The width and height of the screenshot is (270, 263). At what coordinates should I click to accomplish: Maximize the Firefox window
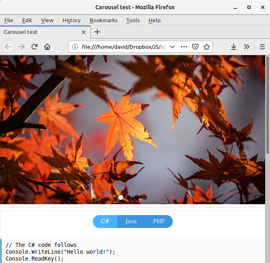click(x=249, y=7)
